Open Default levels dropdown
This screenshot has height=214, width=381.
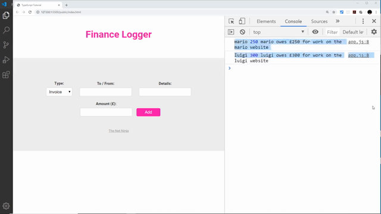[353, 32]
